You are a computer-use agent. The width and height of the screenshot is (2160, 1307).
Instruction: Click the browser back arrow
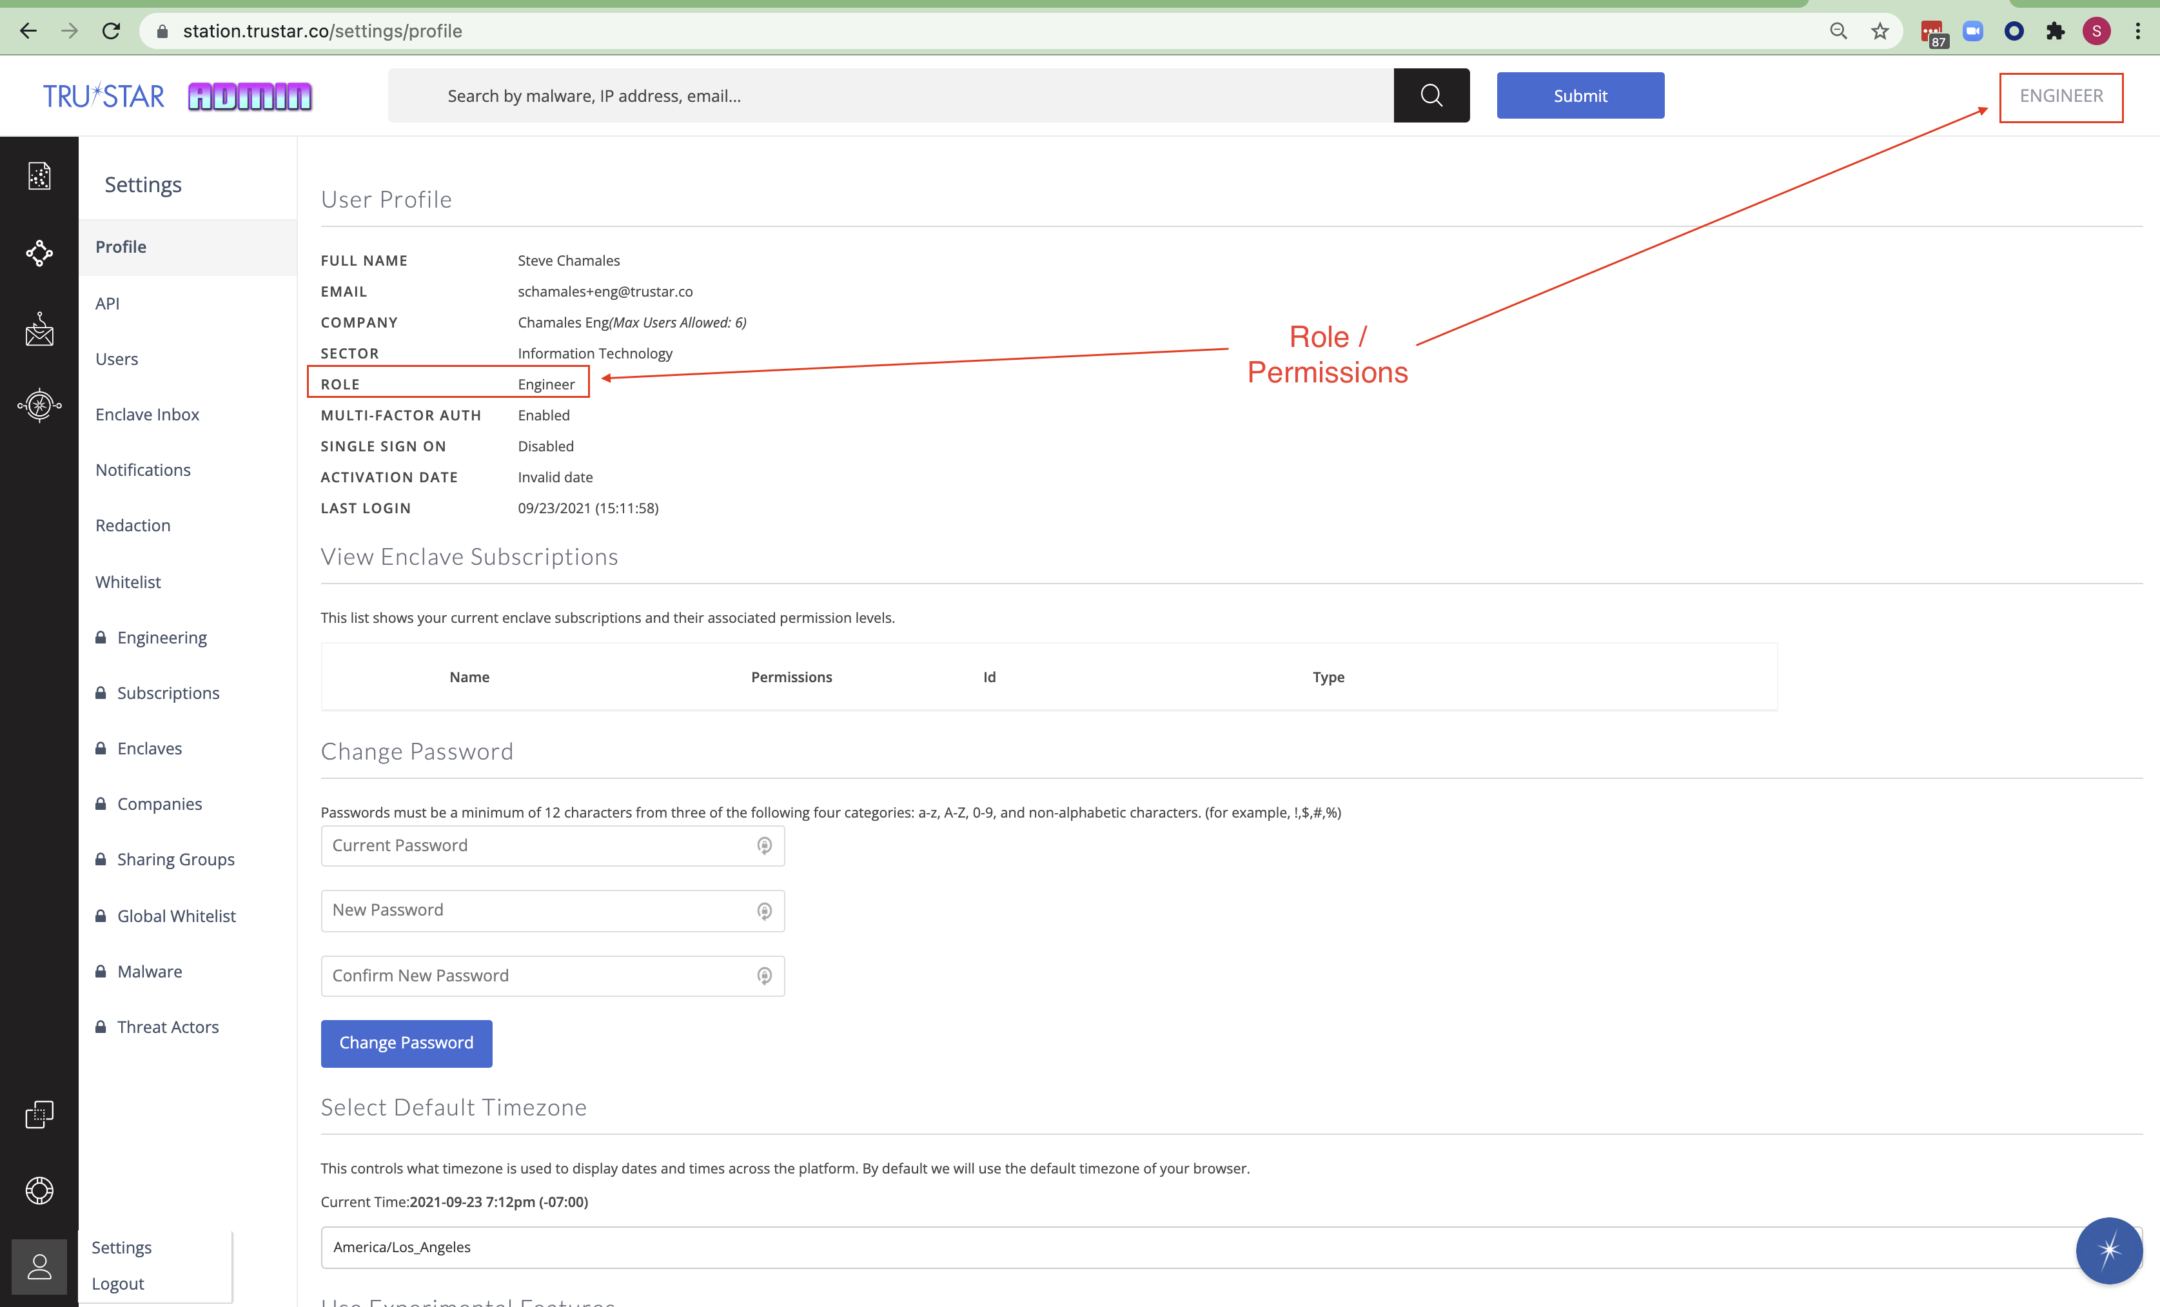pos(28,32)
